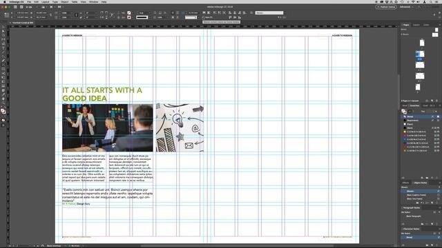Open the Object menu
The image size is (442, 248).
click(x=64, y=1)
